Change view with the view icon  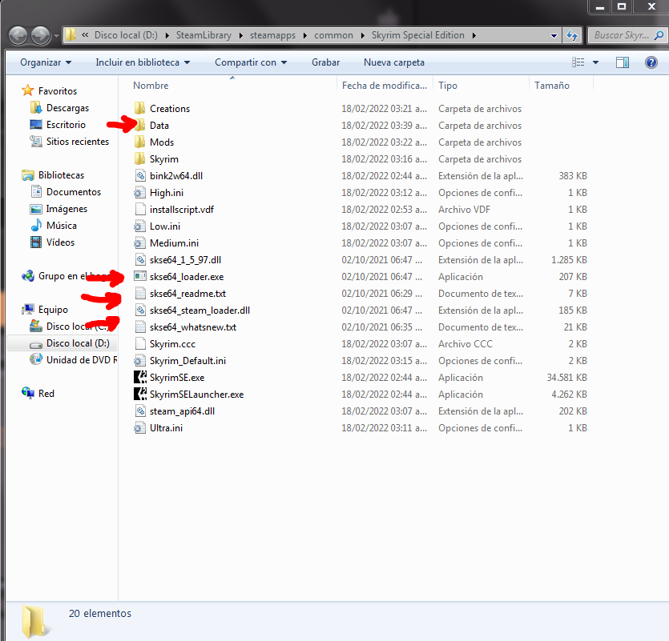click(x=578, y=62)
